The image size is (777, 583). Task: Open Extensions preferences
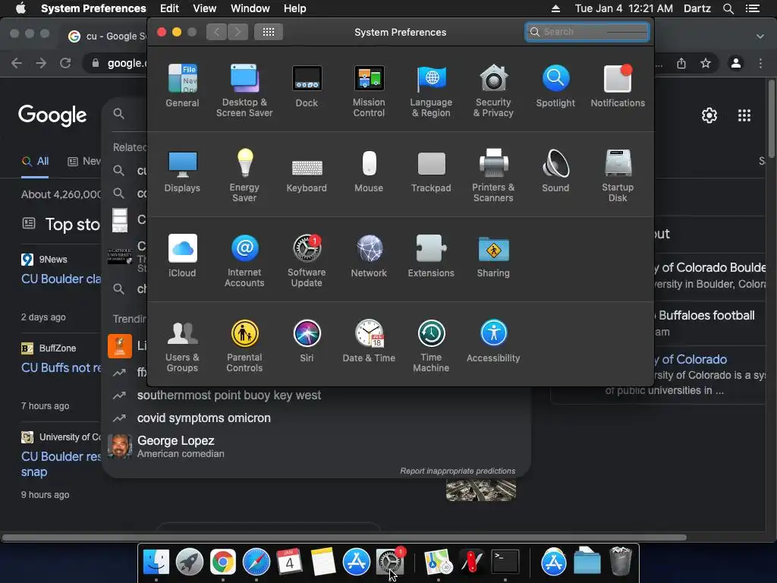tap(431, 255)
